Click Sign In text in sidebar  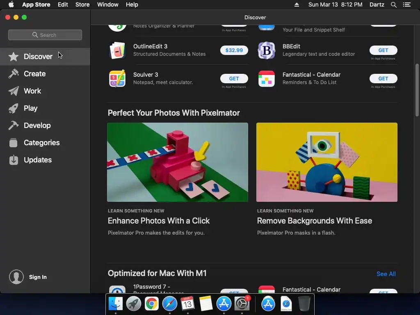click(38, 277)
